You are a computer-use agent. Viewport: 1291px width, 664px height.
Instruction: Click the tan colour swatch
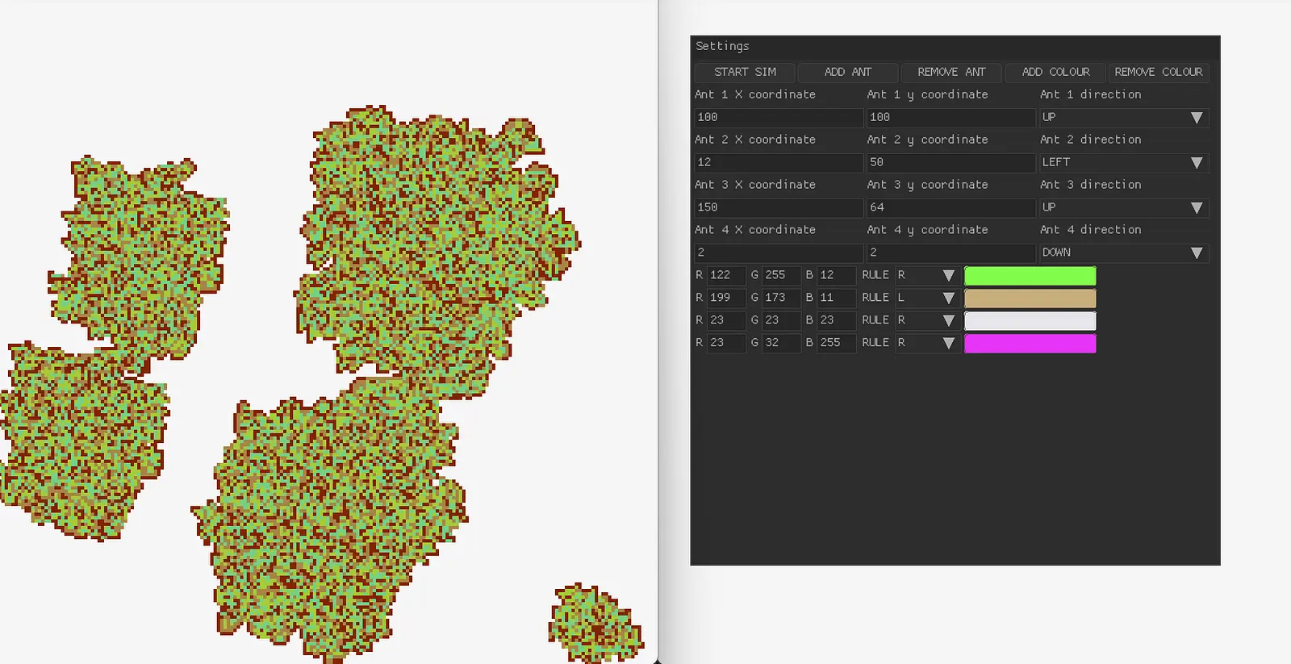click(1030, 299)
